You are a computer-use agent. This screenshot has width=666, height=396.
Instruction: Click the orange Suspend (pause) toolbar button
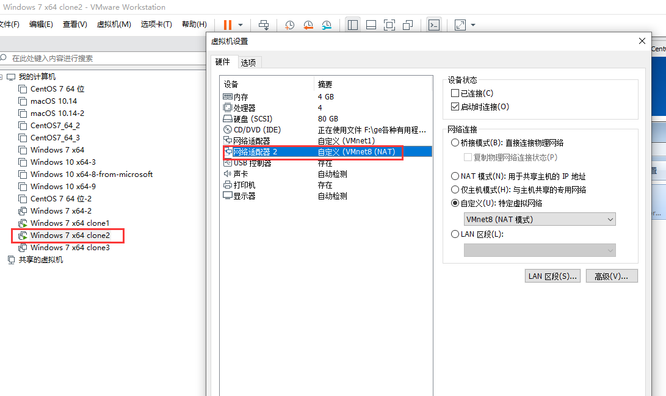(228, 24)
